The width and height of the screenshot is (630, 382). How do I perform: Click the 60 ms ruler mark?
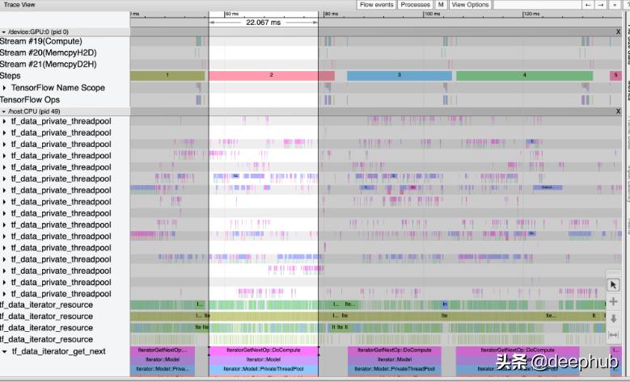232,14
